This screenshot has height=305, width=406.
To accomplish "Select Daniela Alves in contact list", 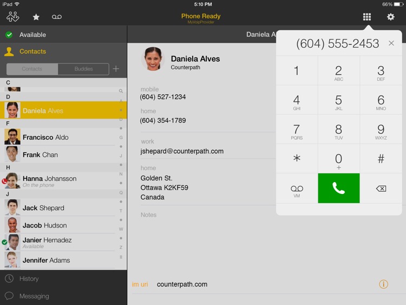I will coord(63,110).
